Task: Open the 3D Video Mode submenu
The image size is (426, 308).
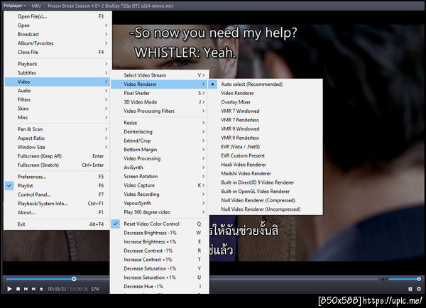Action: tap(160, 102)
